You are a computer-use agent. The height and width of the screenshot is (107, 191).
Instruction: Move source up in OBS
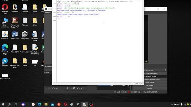pyautogui.click(x=78, y=88)
